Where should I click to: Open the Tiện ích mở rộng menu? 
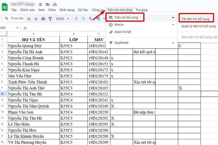click(120, 10)
